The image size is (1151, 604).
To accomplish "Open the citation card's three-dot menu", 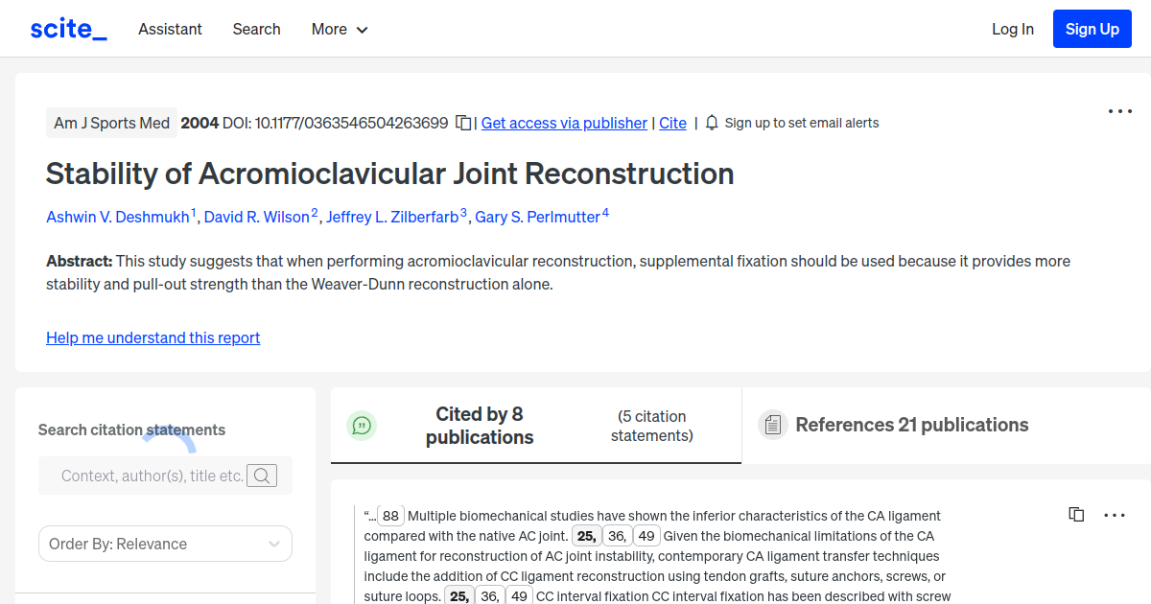I will click(1114, 515).
